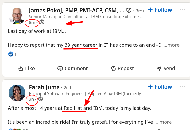Click the globe visibility icon on James's post
Image resolution: width=190 pixels, height=130 pixels.
pos(42,22)
